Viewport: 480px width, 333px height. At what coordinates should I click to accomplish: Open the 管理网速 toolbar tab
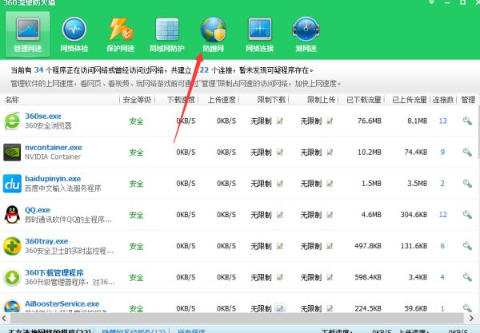click(27, 34)
